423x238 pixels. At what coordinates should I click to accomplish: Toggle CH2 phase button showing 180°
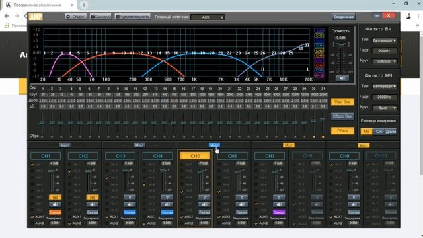tap(93, 198)
